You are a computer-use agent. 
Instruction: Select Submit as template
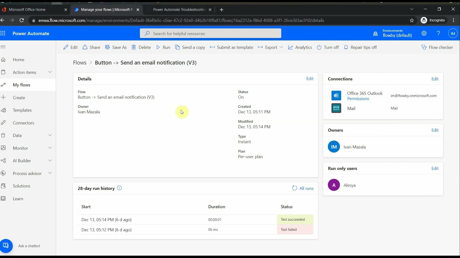pyautogui.click(x=231, y=47)
